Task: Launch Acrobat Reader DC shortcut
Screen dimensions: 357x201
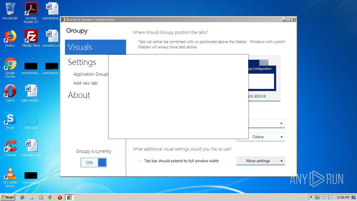Action: [x=31, y=13]
